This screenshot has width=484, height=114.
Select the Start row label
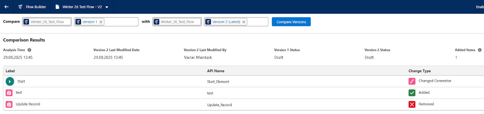(x=21, y=81)
